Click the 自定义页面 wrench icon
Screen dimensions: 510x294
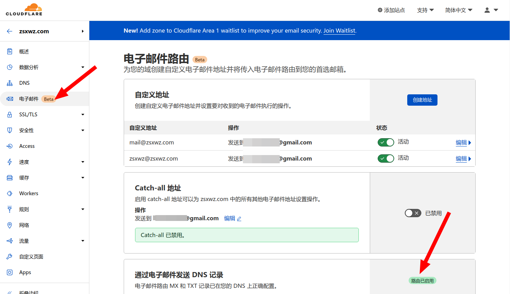(10, 257)
